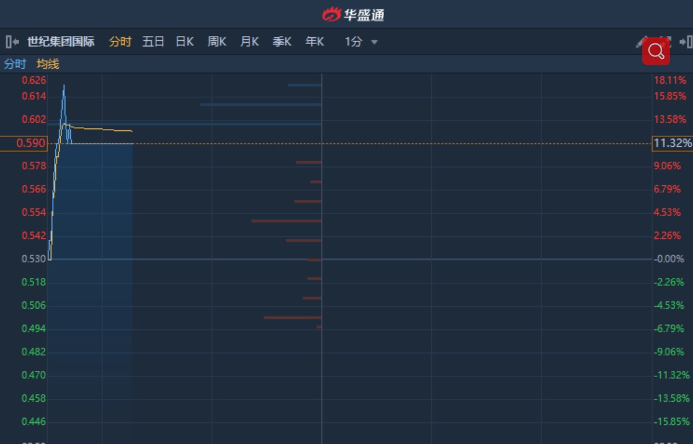The image size is (693, 444).
Task: Click the peak of the blue price line
Action: (x=64, y=86)
